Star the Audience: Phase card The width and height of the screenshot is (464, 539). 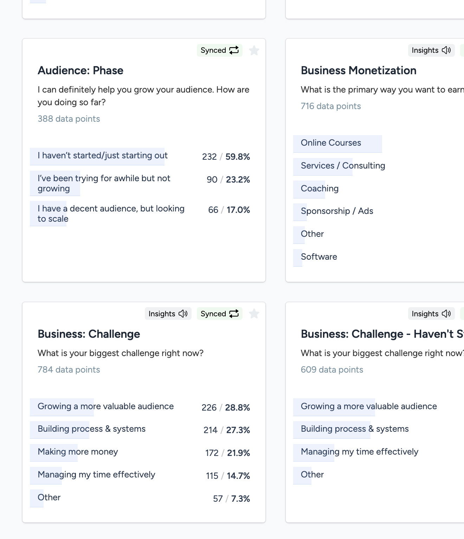coord(254,51)
